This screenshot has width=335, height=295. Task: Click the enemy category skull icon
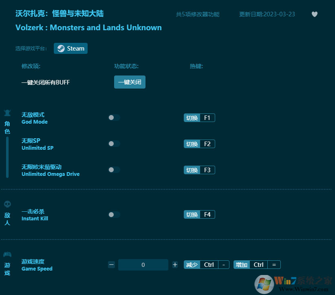[7, 204]
